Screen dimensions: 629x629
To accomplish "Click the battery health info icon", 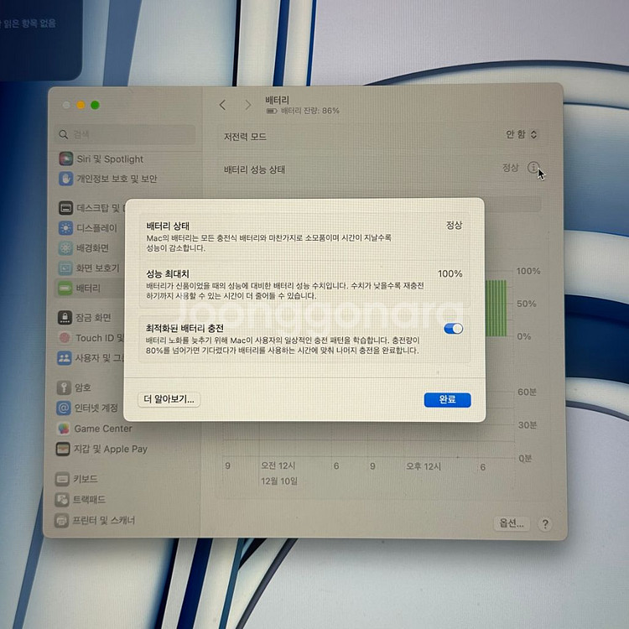I will click(x=533, y=167).
